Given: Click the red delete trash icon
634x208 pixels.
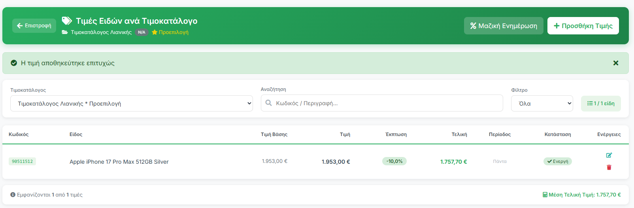Looking at the screenshot, I should (x=609, y=167).
